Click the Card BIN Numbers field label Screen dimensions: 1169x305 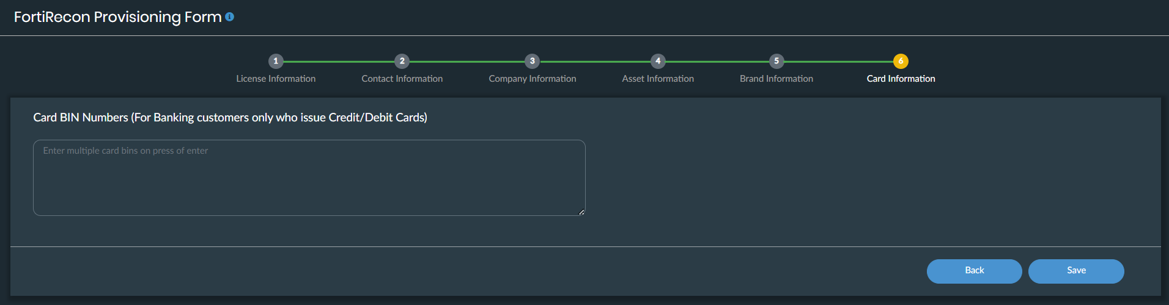pyautogui.click(x=230, y=118)
